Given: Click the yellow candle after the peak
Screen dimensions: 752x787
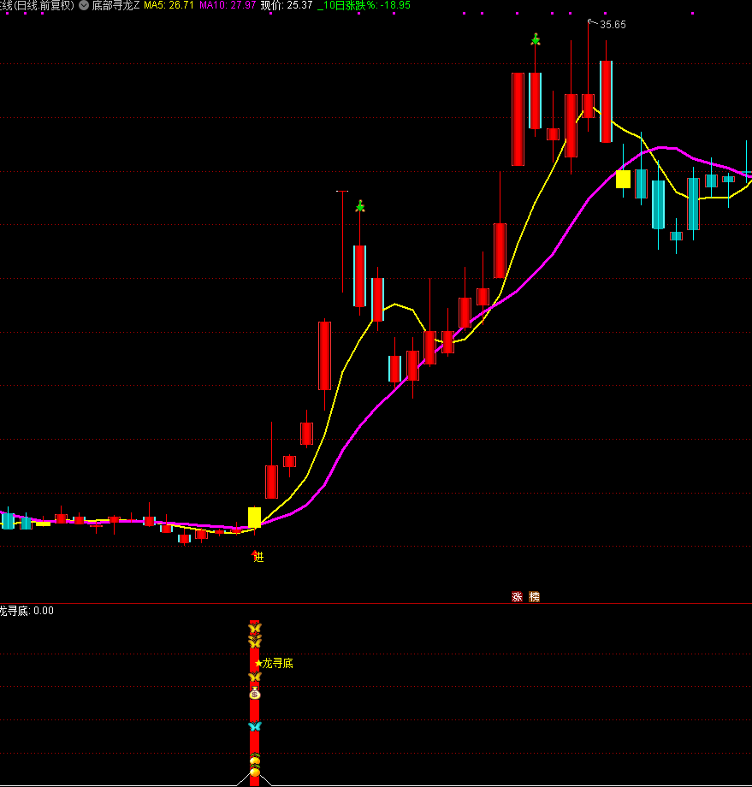Looking at the screenshot, I should tap(623, 179).
